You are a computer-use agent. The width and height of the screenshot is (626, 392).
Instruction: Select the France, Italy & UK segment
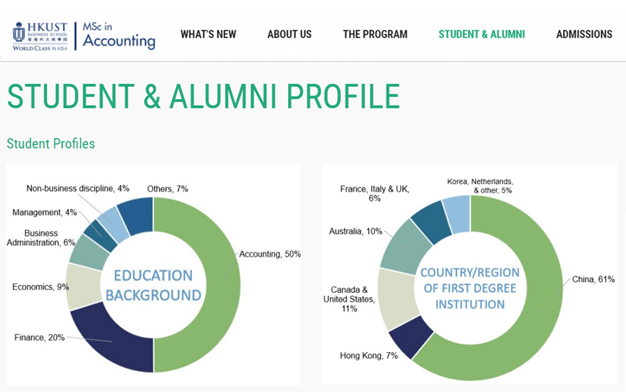[432, 222]
